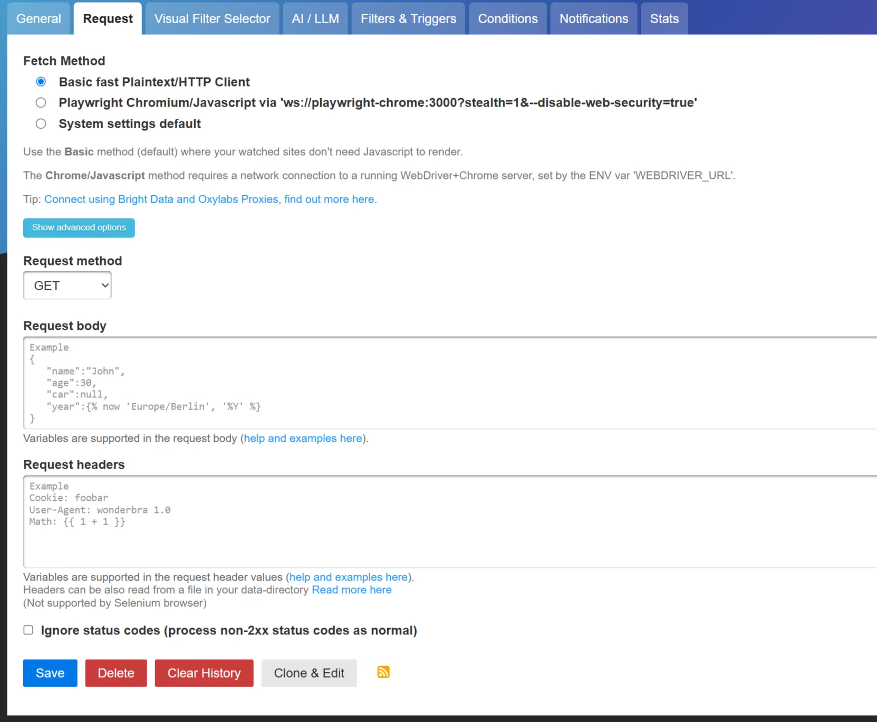Open the Request method GET dropdown
The width and height of the screenshot is (877, 722).
coord(68,286)
